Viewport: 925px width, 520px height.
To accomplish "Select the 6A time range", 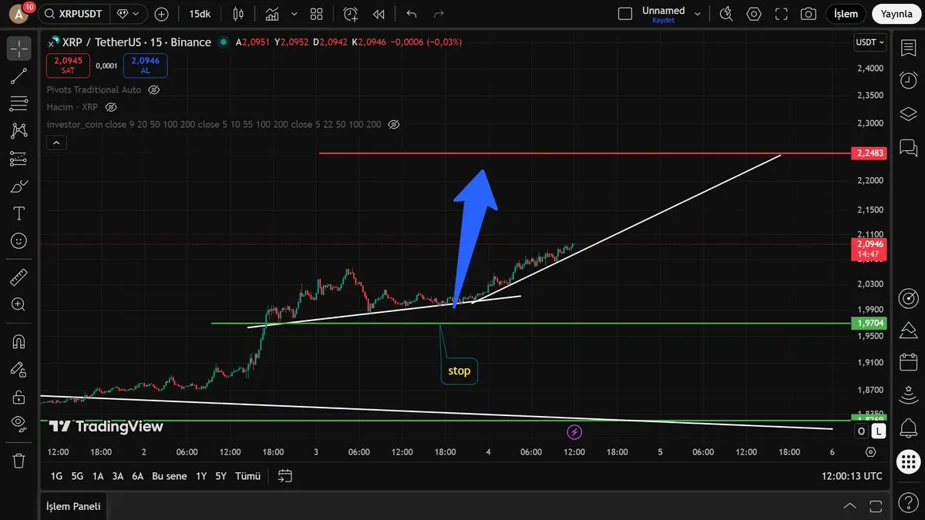I will [x=138, y=476].
